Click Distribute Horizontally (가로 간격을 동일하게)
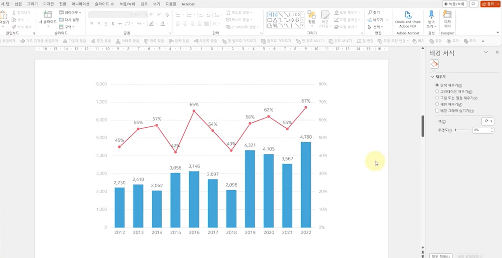Image resolution: width=502 pixels, height=258 pixels. click(x=39, y=41)
